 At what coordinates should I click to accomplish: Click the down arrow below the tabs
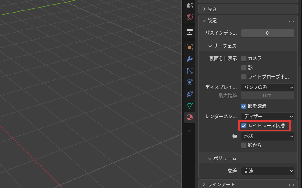click(x=190, y=131)
